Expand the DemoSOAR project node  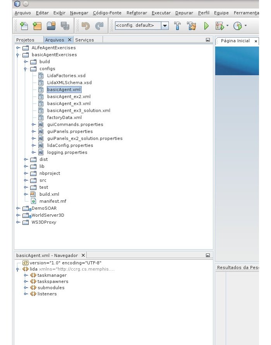tap(18, 209)
